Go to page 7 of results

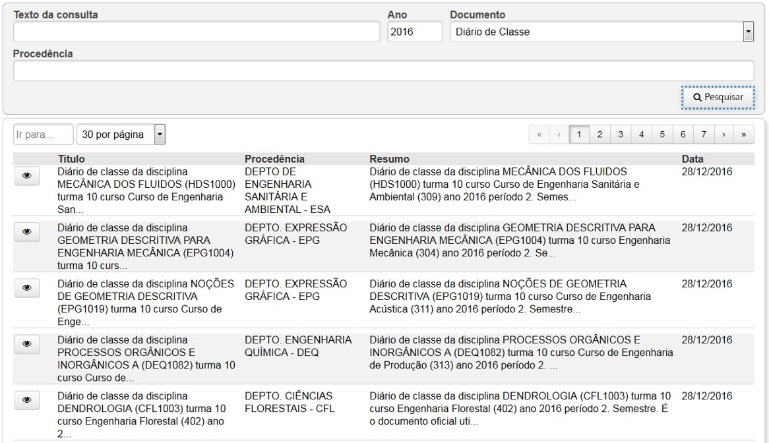click(703, 134)
